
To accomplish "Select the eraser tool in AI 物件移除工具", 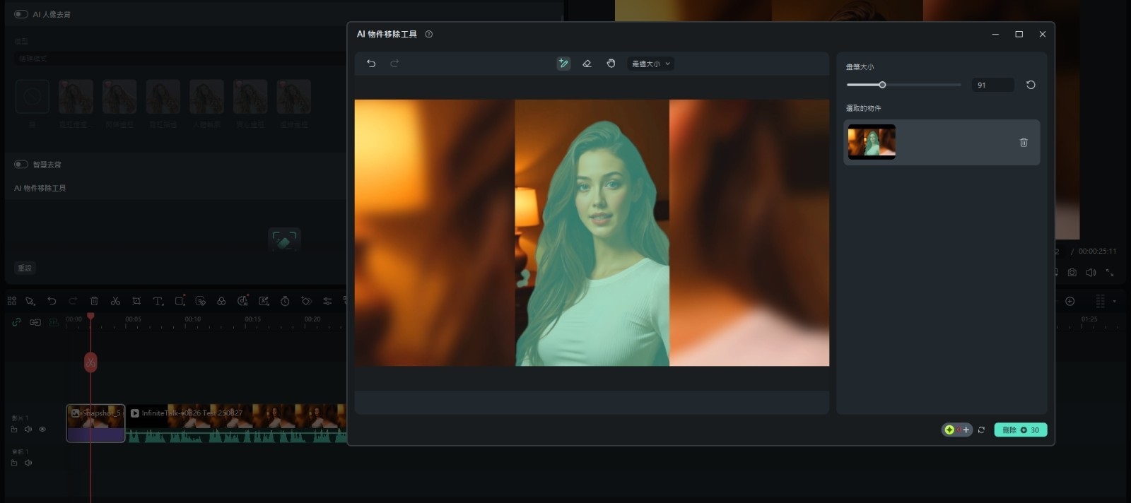I will tap(587, 64).
